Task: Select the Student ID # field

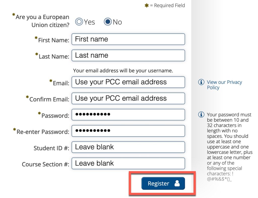Action: (x=128, y=147)
